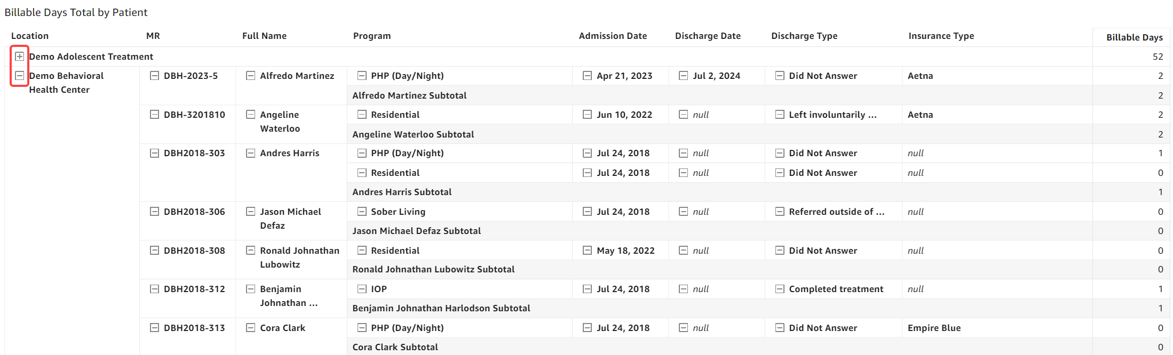The height and width of the screenshot is (355, 1173).
Task: Collapse the Completed treatment discharge type
Action: (780, 289)
